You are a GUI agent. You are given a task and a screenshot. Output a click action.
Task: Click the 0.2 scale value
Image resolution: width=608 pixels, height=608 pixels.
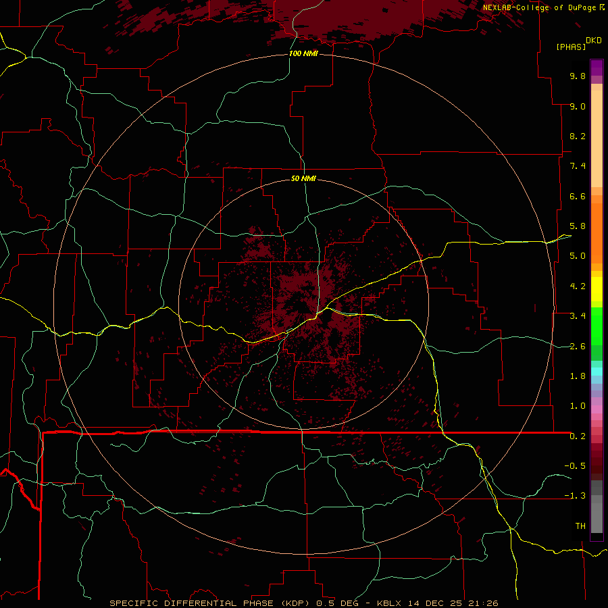(x=578, y=436)
